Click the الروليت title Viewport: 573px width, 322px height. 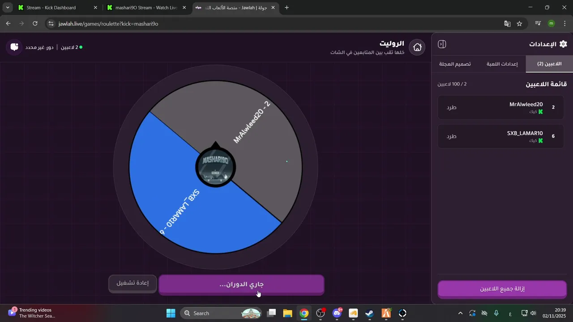point(392,43)
